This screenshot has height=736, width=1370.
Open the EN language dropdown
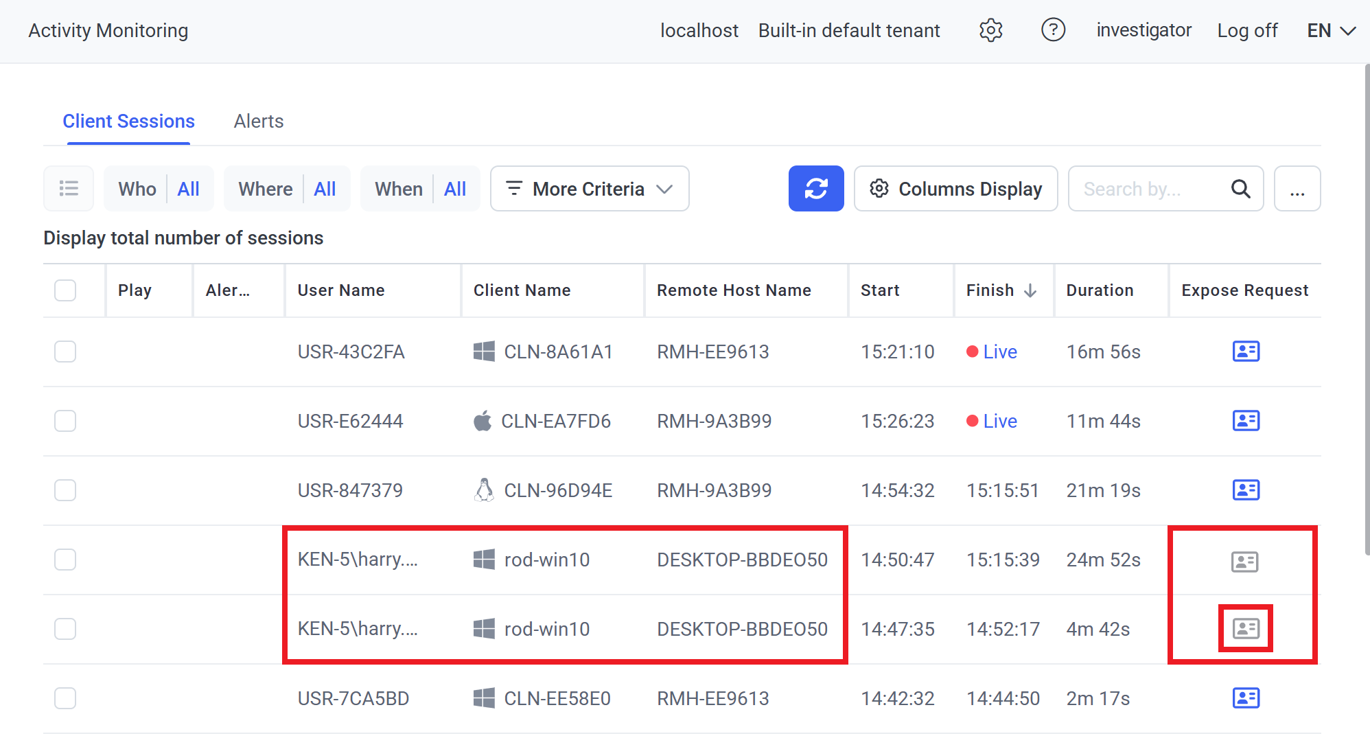point(1330,31)
